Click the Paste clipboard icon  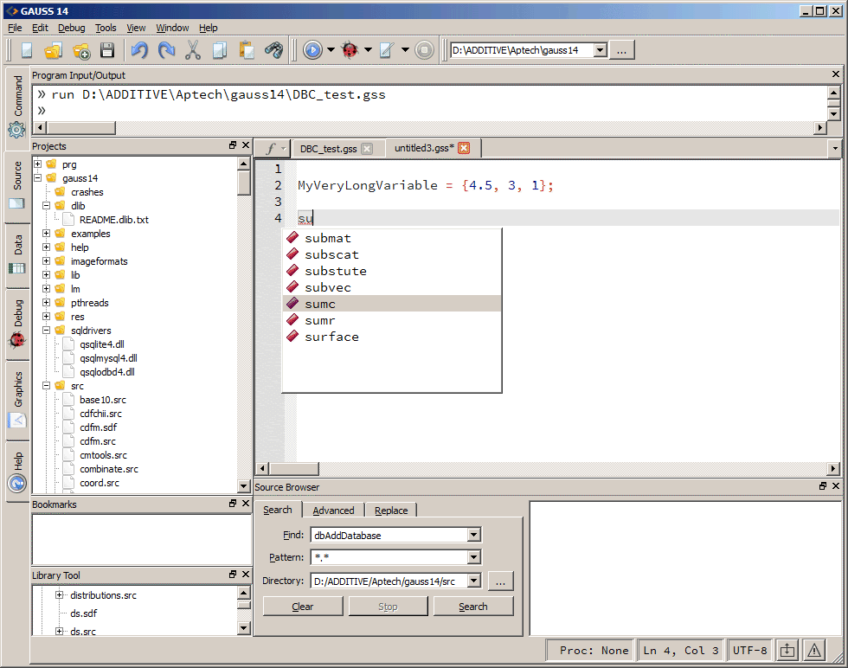247,50
